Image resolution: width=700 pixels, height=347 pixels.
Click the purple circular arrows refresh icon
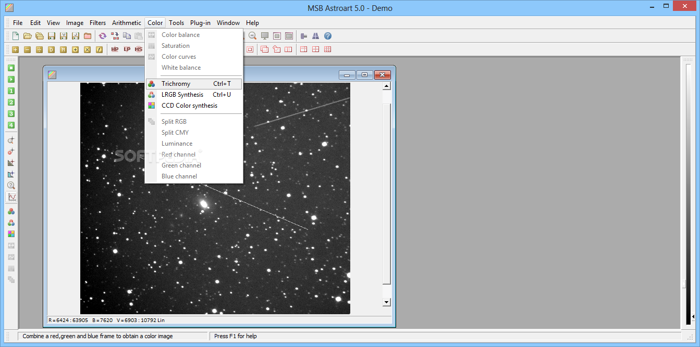click(103, 36)
